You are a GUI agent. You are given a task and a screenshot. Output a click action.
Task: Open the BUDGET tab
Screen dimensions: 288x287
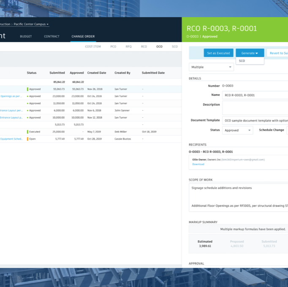(26, 36)
